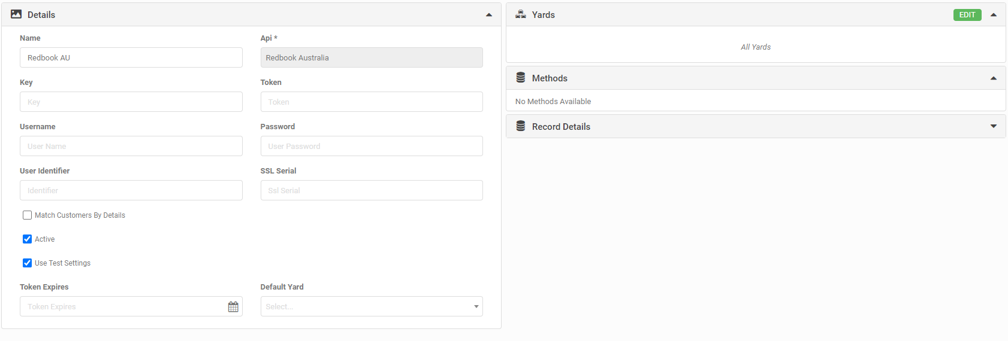Click the Record Details database icon
The image size is (1008, 341).
pyautogui.click(x=521, y=126)
